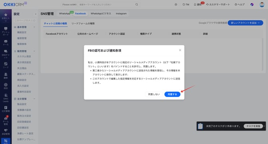Click the clipboard icon in task notification

(x=200, y=126)
